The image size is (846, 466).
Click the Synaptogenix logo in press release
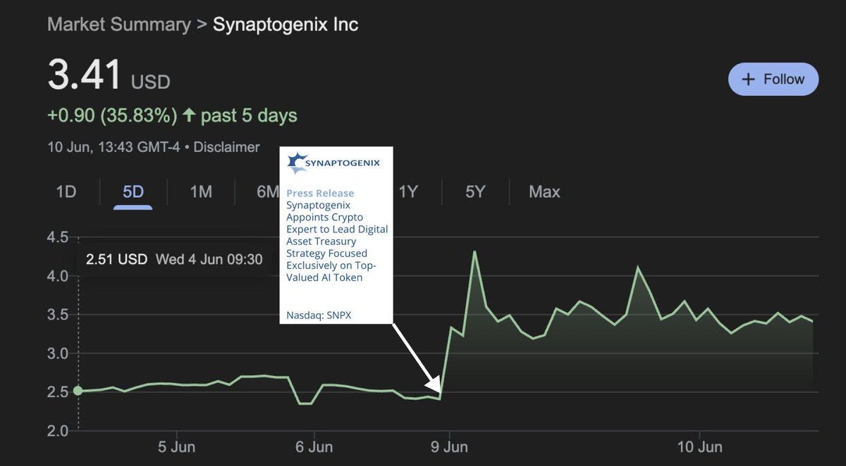(334, 163)
